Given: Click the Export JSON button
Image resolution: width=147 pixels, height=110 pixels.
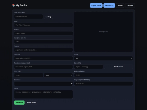Looking at the screenshot, I should pyautogui.click(x=96, y=5).
